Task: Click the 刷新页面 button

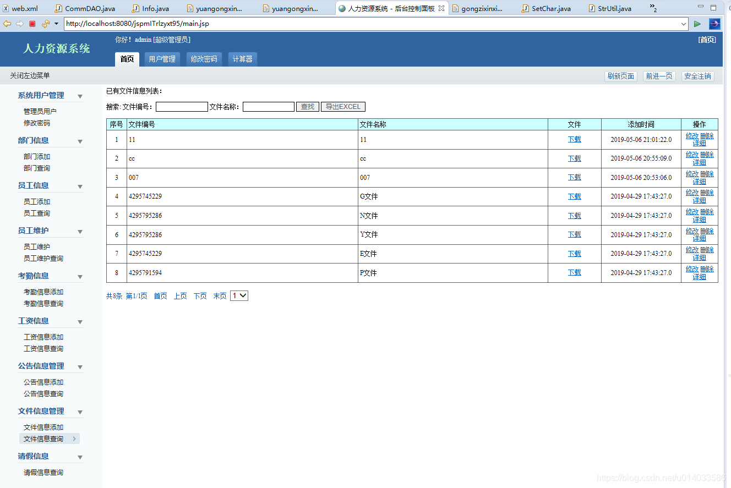Action: pos(620,76)
